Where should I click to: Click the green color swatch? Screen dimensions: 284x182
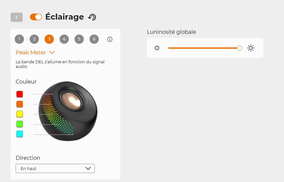[20, 124]
